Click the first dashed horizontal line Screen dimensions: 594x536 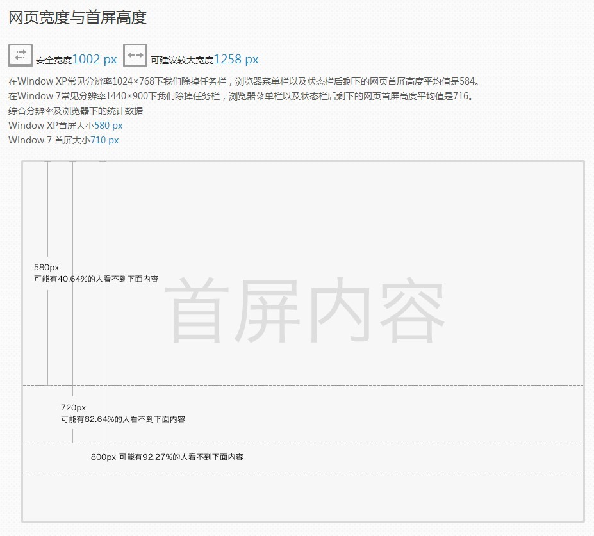pos(308,386)
